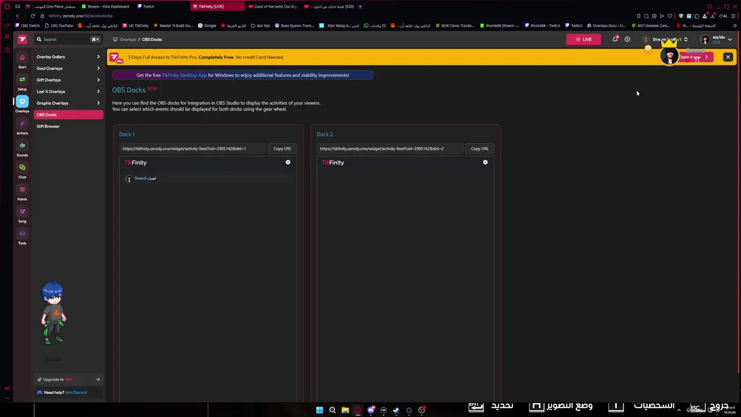Image resolution: width=741 pixels, height=417 pixels.
Task: Open the Overlays section in sidebar
Action: tap(22, 104)
